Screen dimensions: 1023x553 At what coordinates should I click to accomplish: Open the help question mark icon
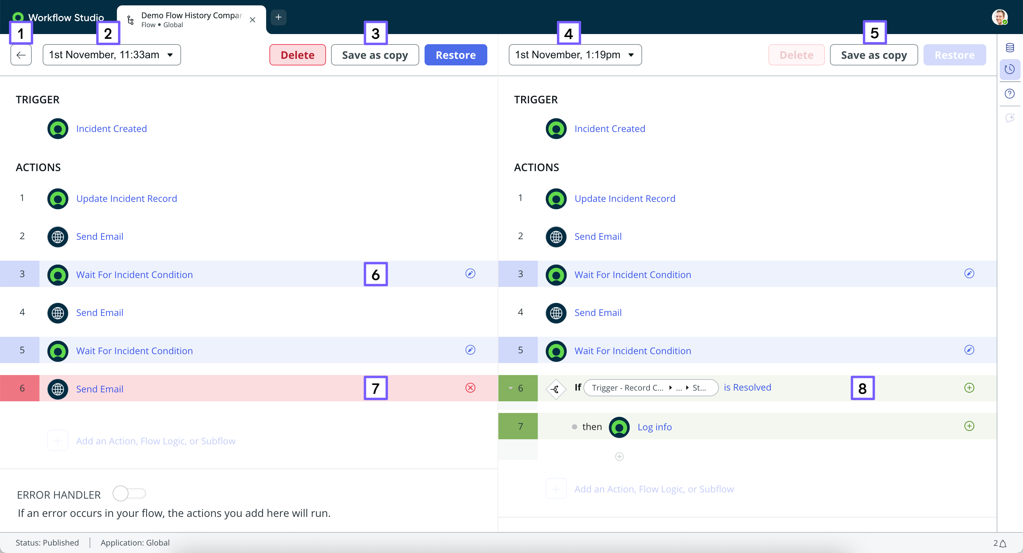(x=1010, y=94)
